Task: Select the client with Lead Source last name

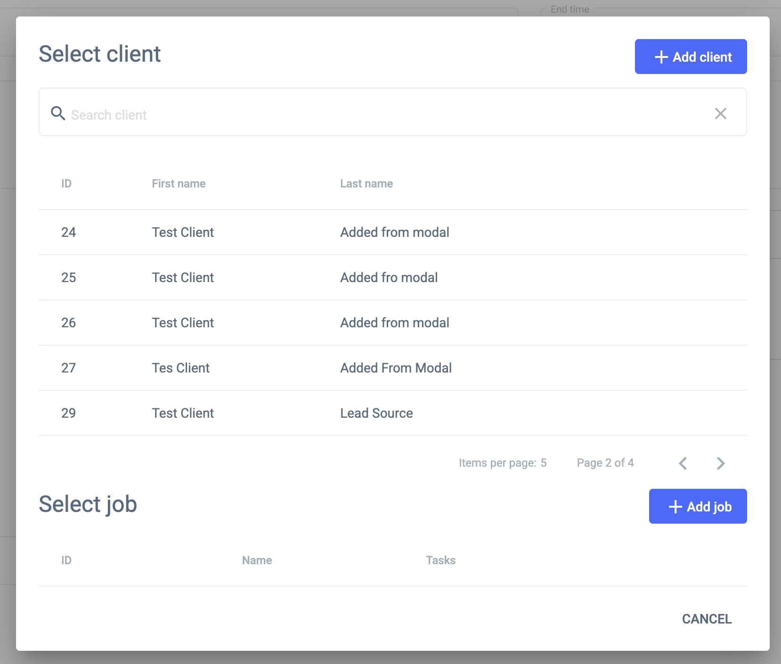Action: tap(376, 413)
